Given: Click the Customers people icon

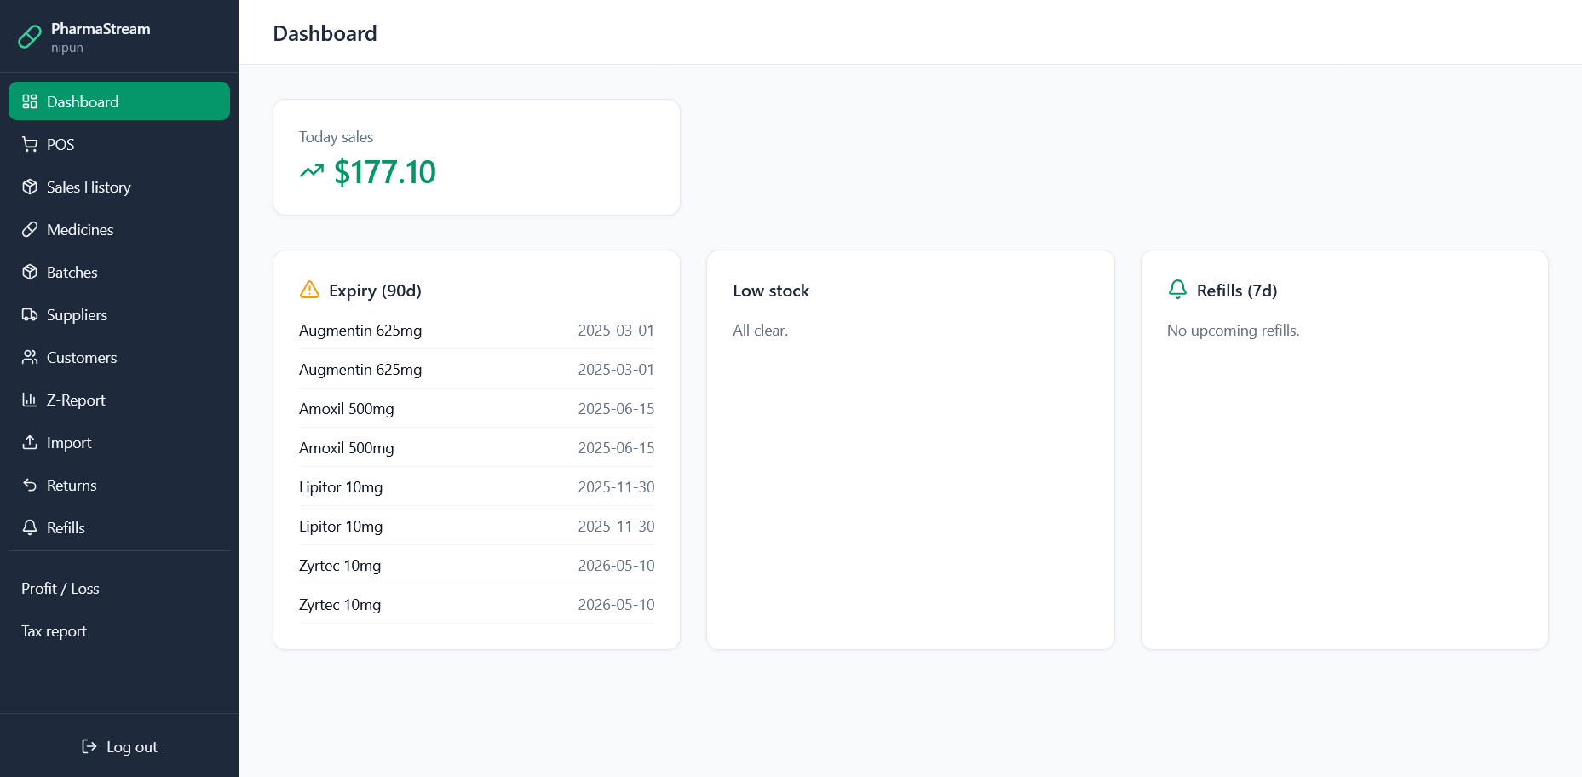Looking at the screenshot, I should [30, 358].
